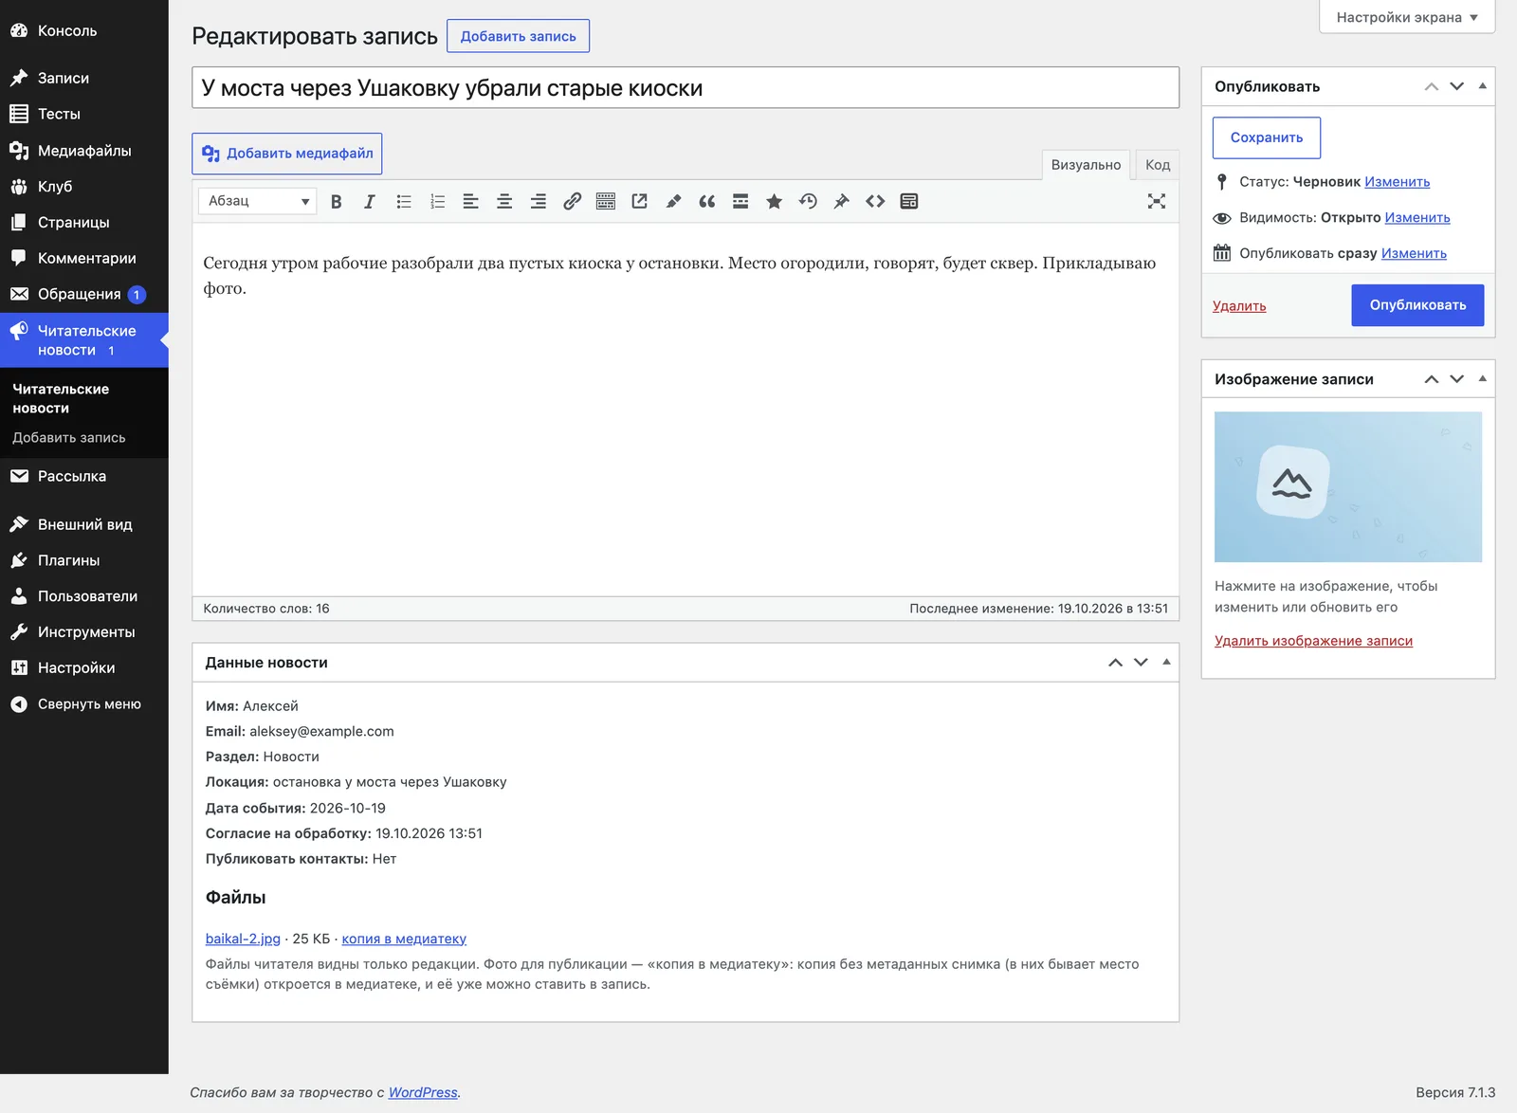Screen dimensions: 1517x1113
Task: Open the code brackets tool
Action: click(875, 201)
